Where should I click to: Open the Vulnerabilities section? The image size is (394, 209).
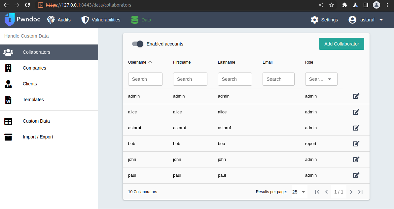pos(101,20)
